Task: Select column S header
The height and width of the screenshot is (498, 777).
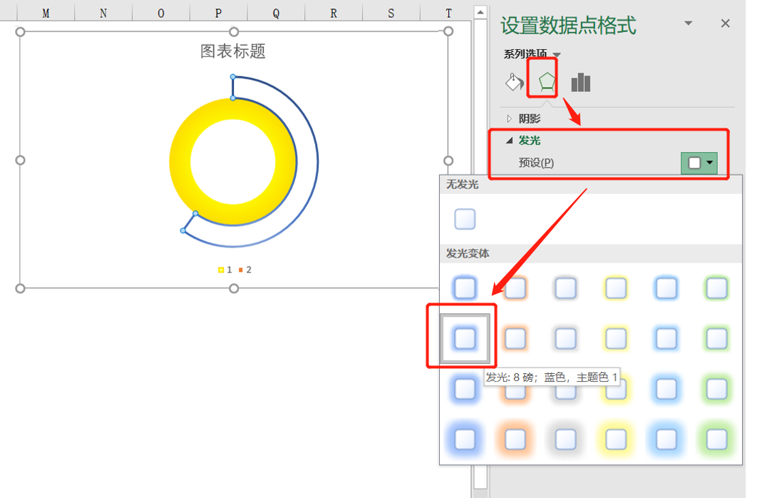Action: 391,14
